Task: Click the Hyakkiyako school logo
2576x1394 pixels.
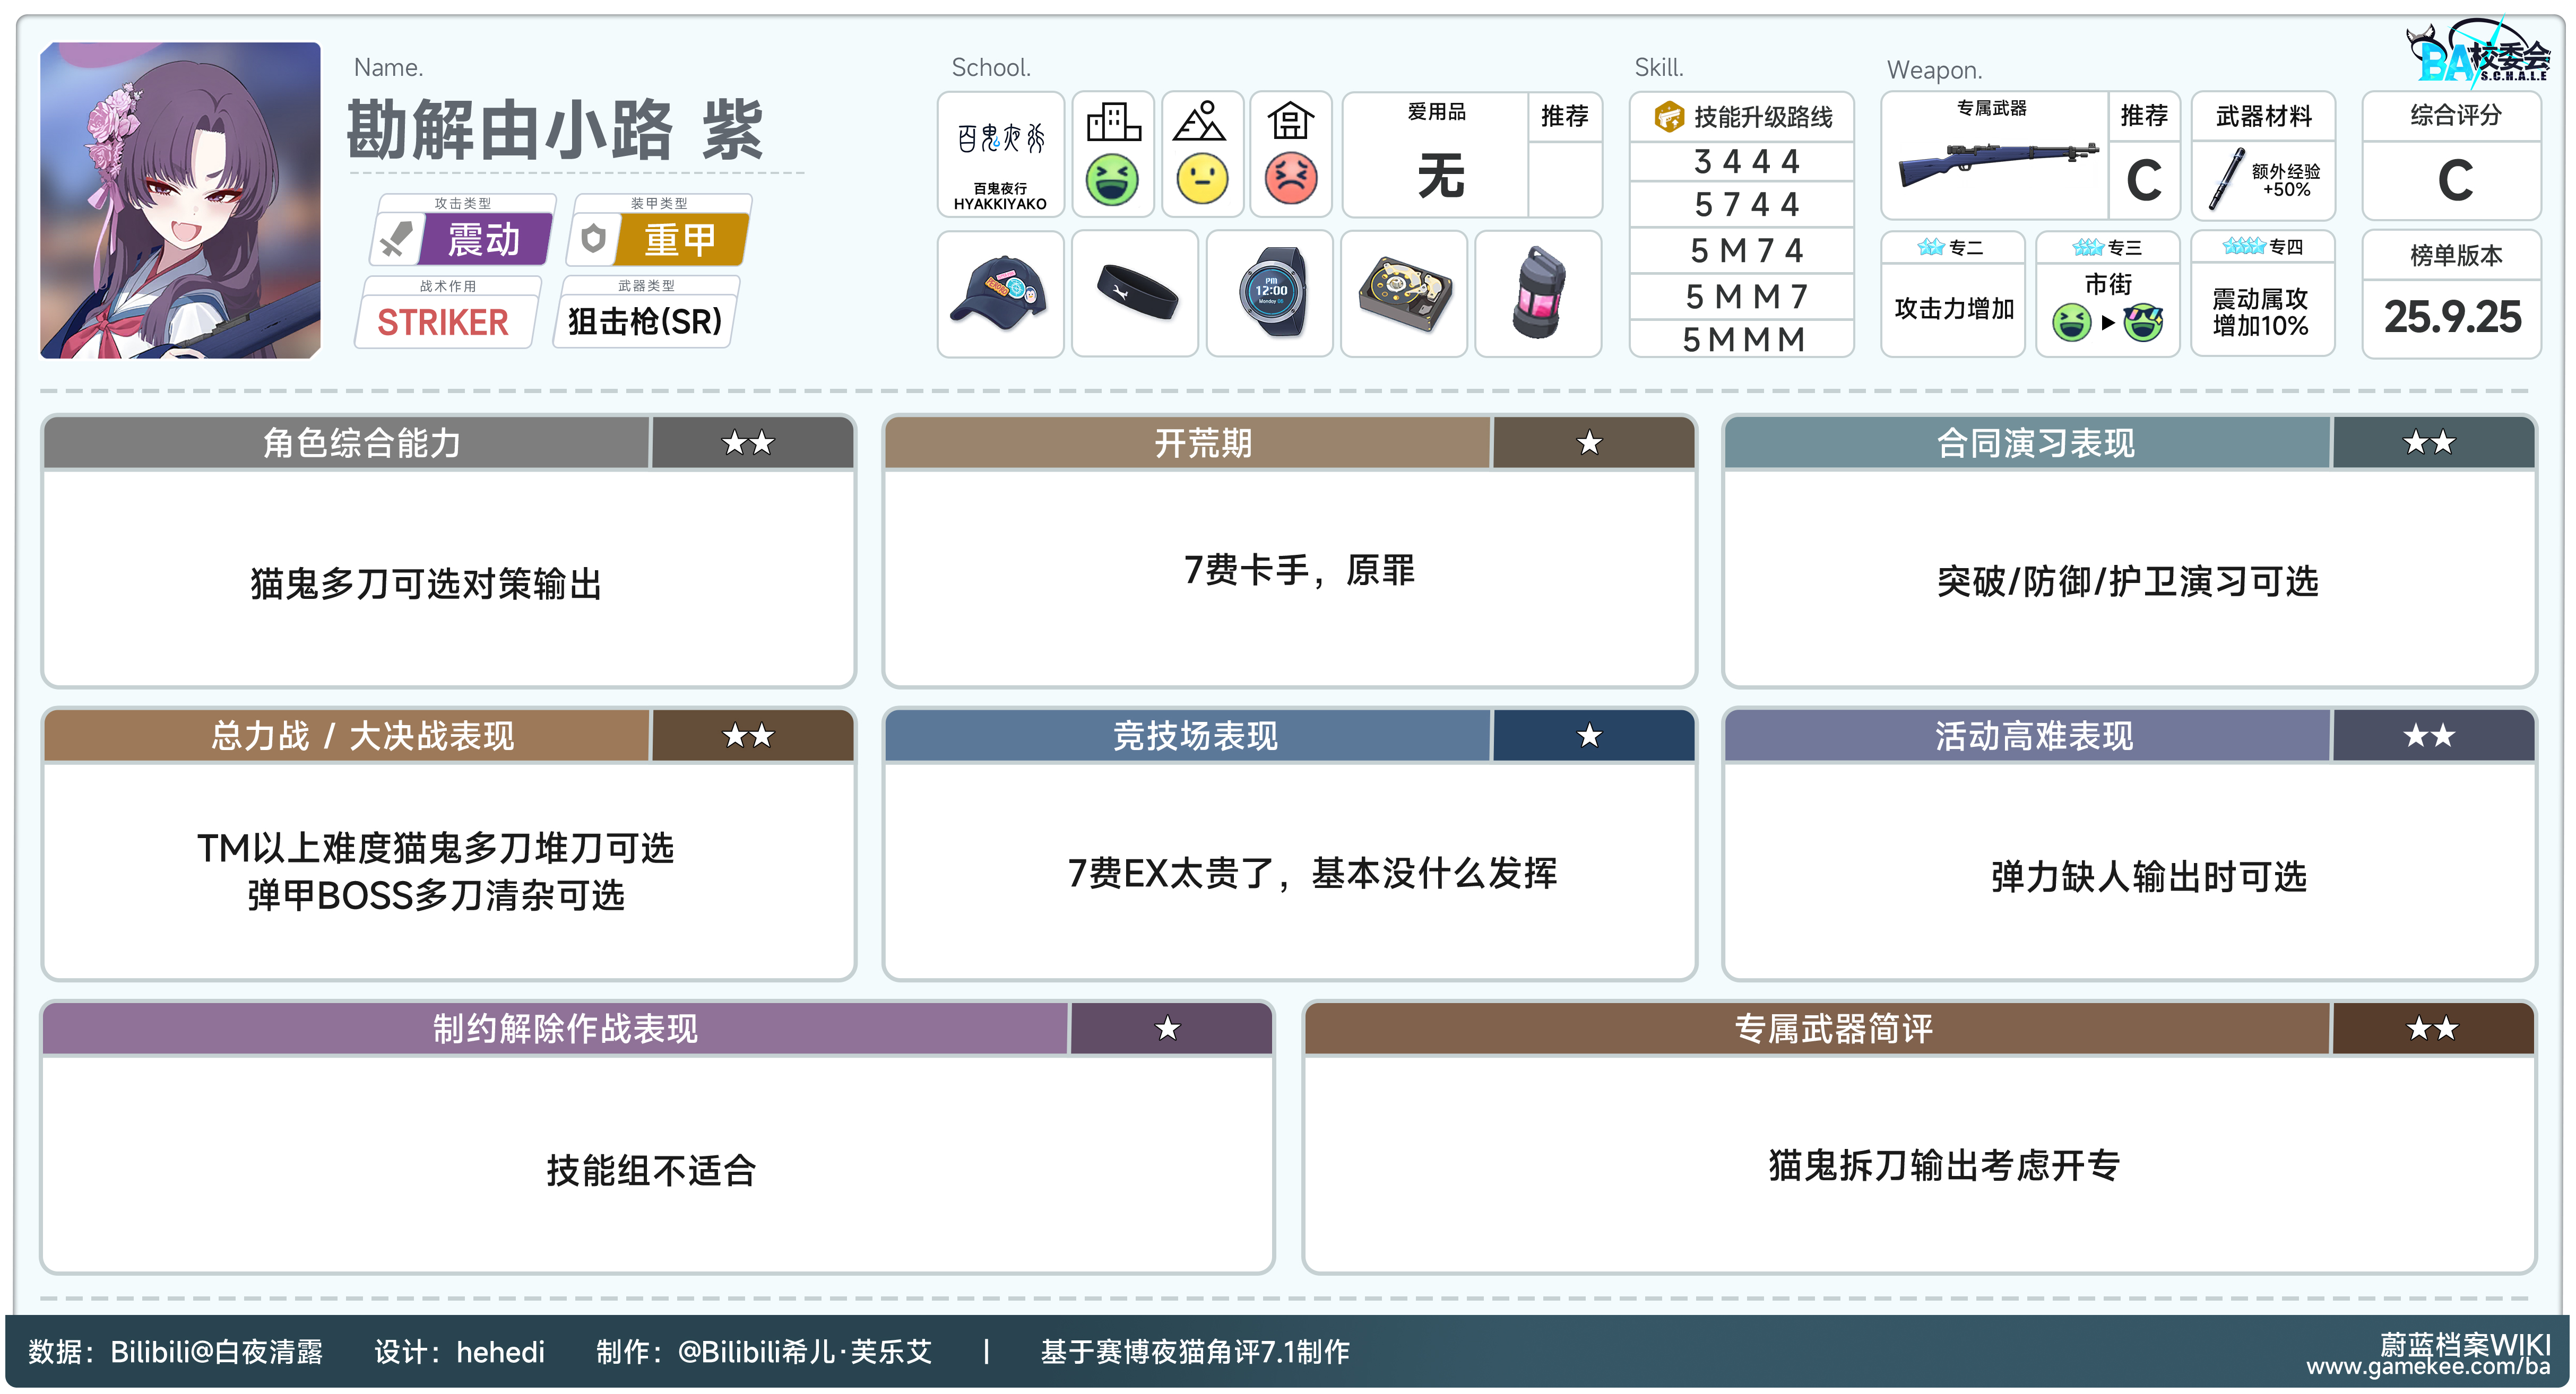Action: (1000, 140)
